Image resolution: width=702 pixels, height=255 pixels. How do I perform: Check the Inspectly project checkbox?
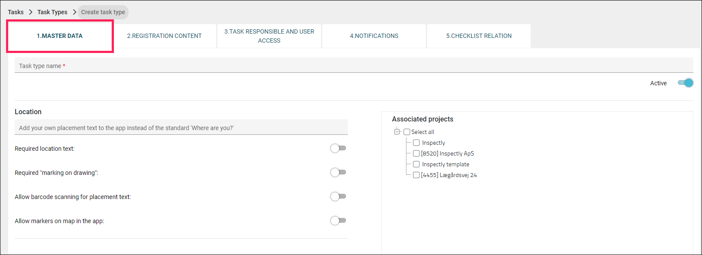pyautogui.click(x=416, y=143)
